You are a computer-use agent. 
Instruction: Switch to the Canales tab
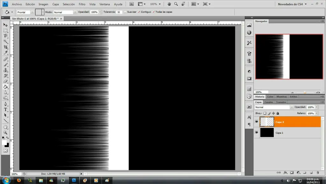click(x=269, y=102)
